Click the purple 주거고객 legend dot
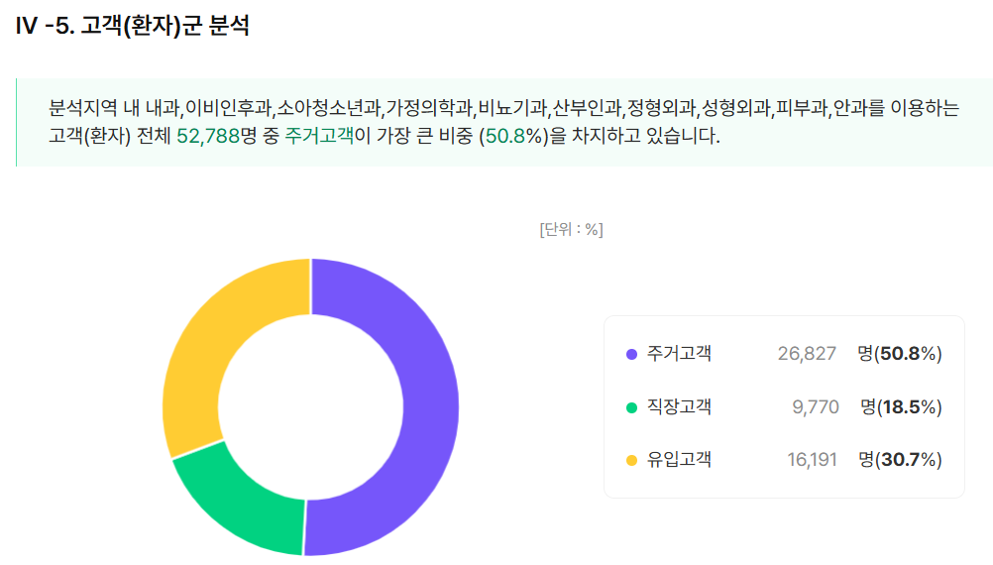Screen dimensions: 993x565 point(632,354)
